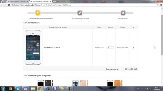Reload the current page

(9, 5)
